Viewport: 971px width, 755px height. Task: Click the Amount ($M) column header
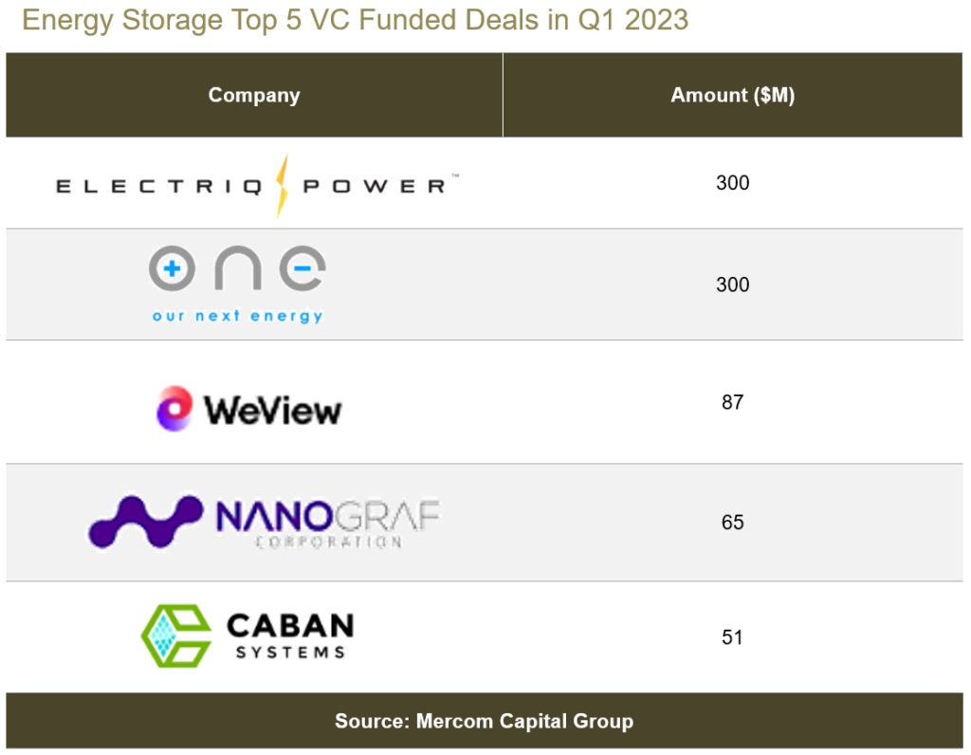click(x=732, y=95)
